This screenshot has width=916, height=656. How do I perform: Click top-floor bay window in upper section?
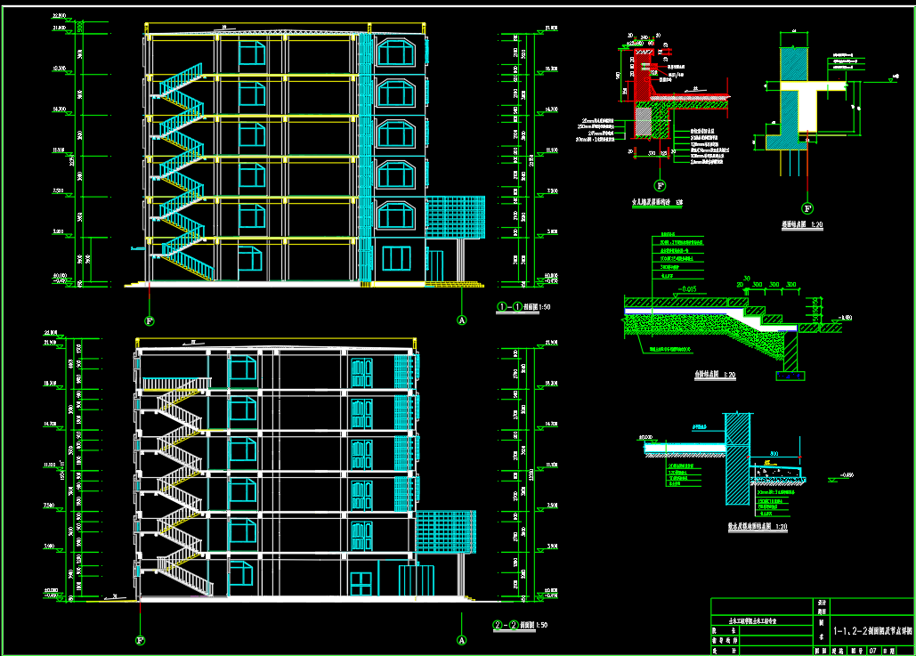(396, 52)
